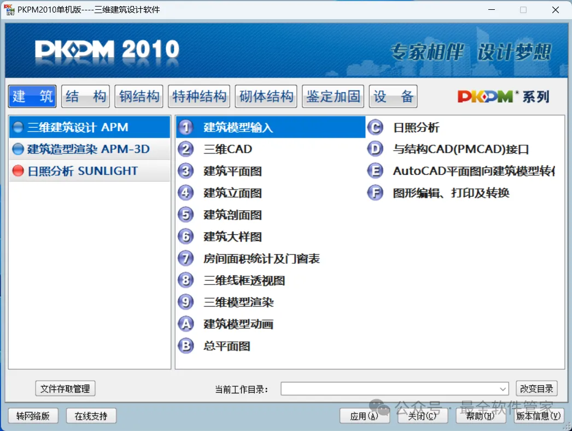Select module 日照分析 SUNLIGHT text
The image size is (572, 431).
pyautogui.click(x=83, y=170)
